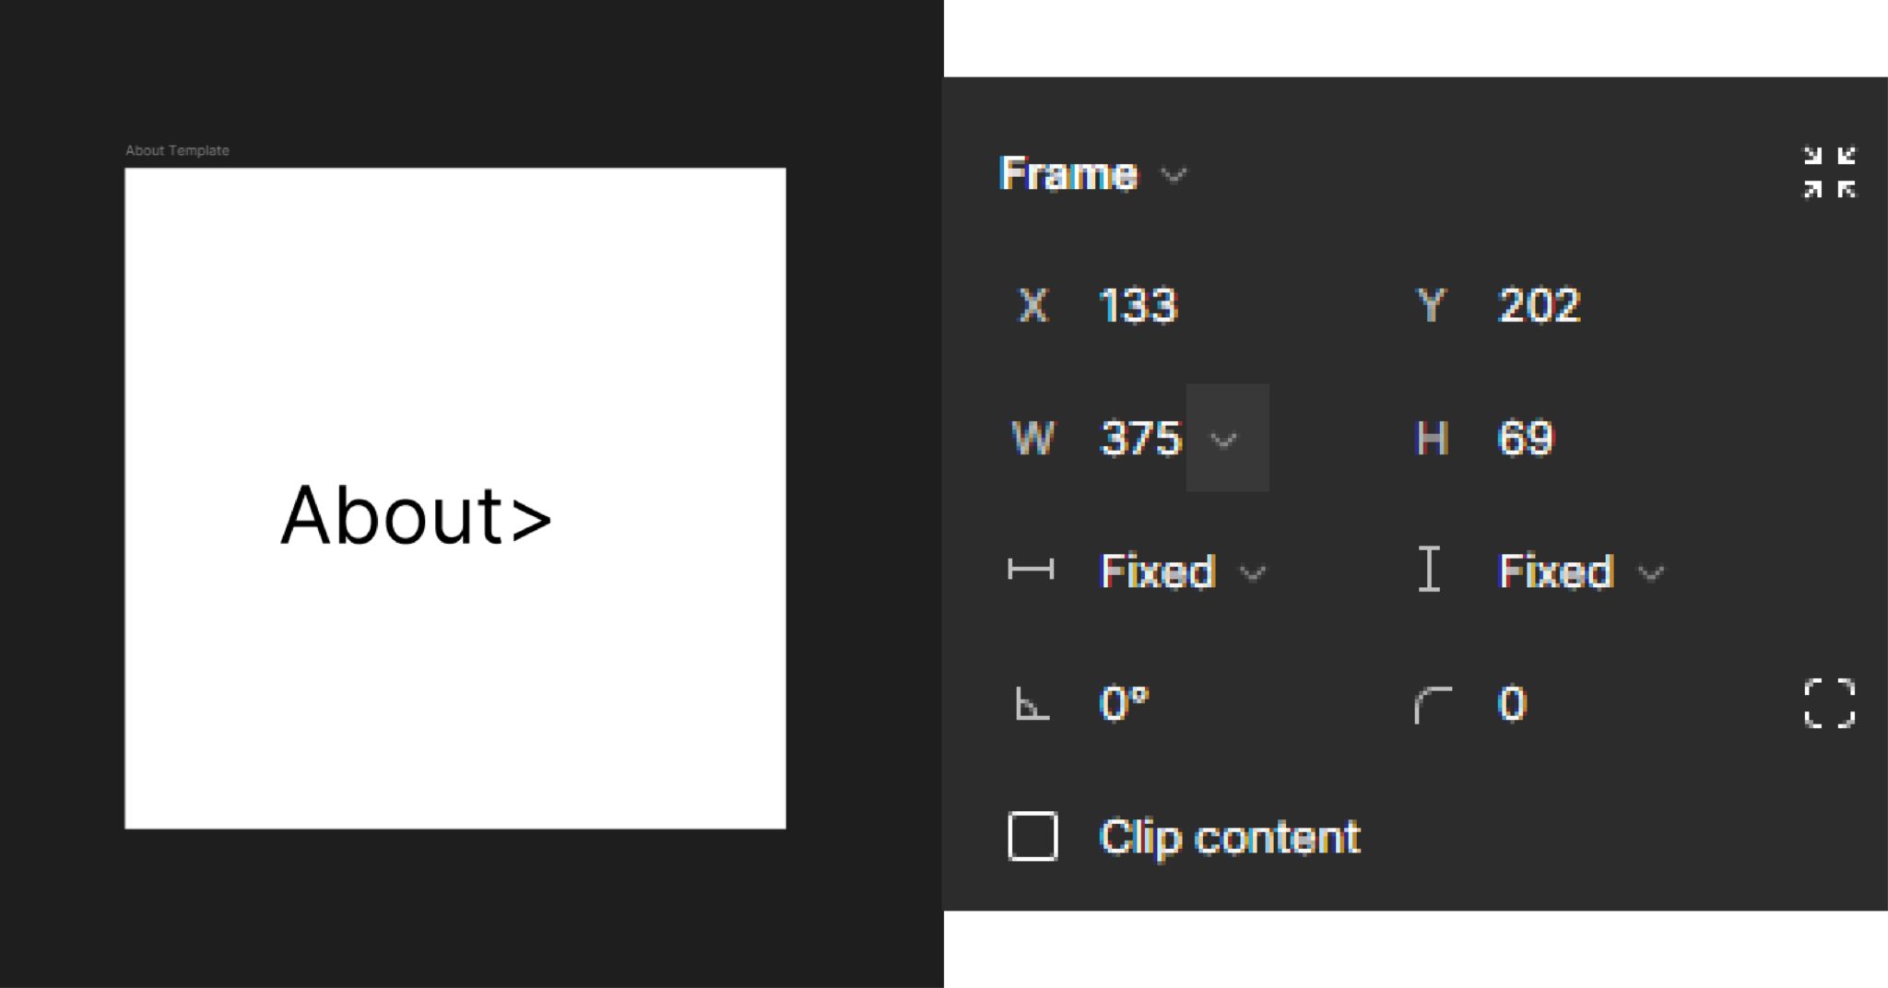Open the Frame type dropdown

tap(1173, 175)
